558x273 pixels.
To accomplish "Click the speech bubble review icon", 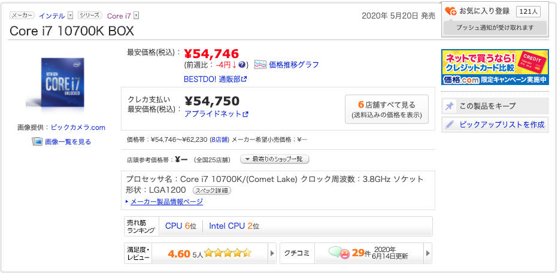I will [339, 253].
